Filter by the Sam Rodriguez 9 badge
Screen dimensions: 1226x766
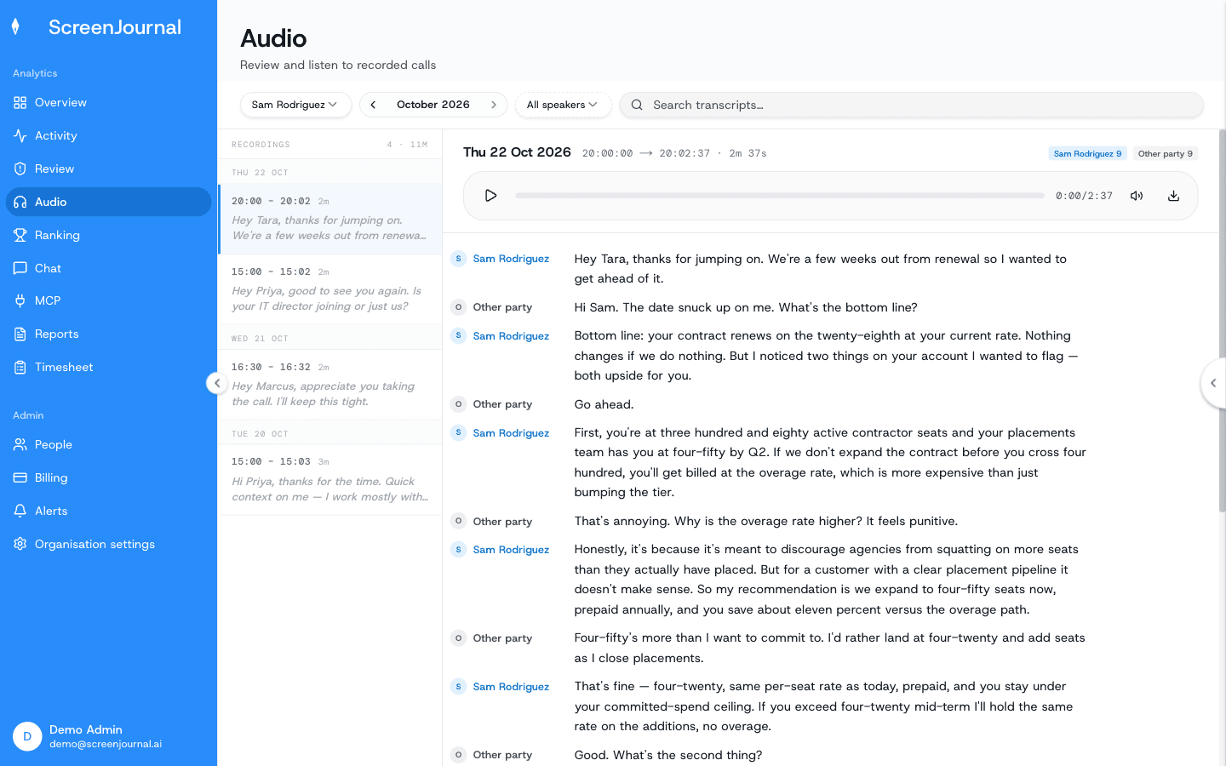pyautogui.click(x=1087, y=154)
